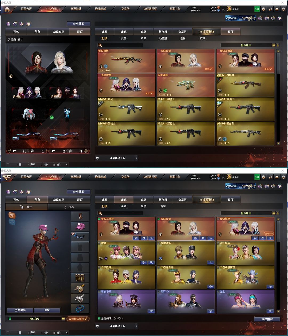The image size is (288, 336).
Task: Toggle bookmark marker on 传说女帝 card, lower window
Action: [x=159, y=219]
